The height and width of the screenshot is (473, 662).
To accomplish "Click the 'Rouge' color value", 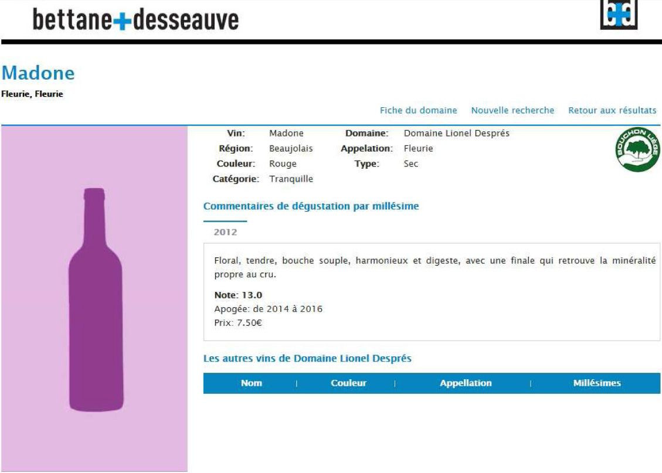I will [x=283, y=164].
